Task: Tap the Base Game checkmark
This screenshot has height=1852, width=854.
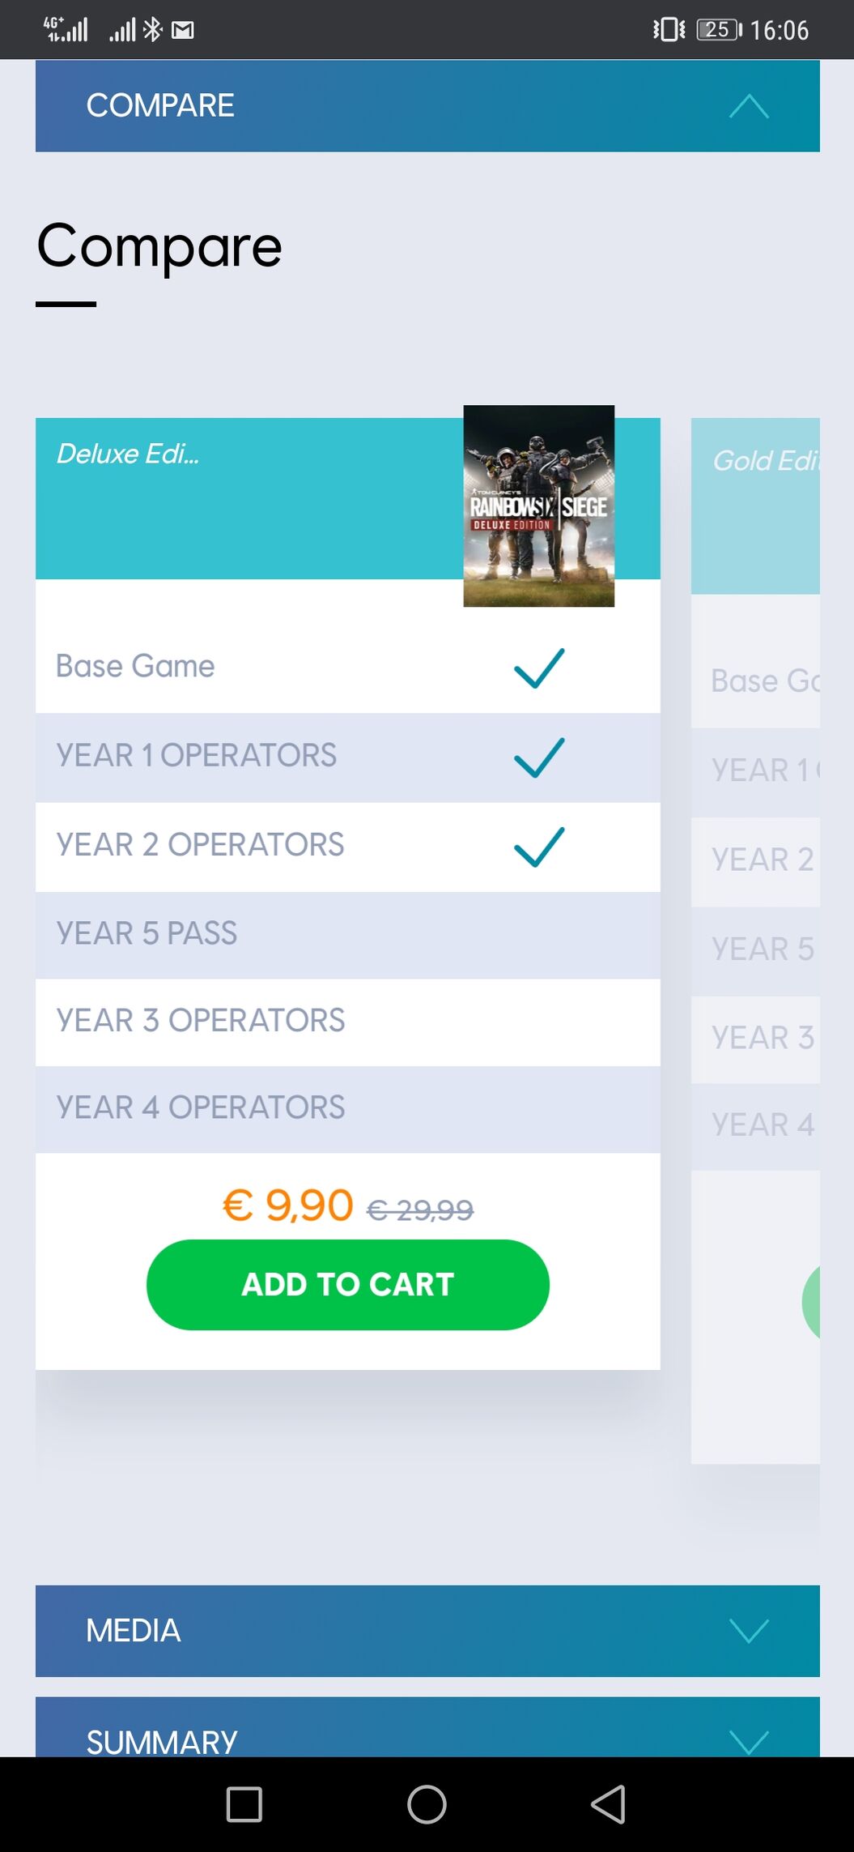Action: [x=539, y=668]
